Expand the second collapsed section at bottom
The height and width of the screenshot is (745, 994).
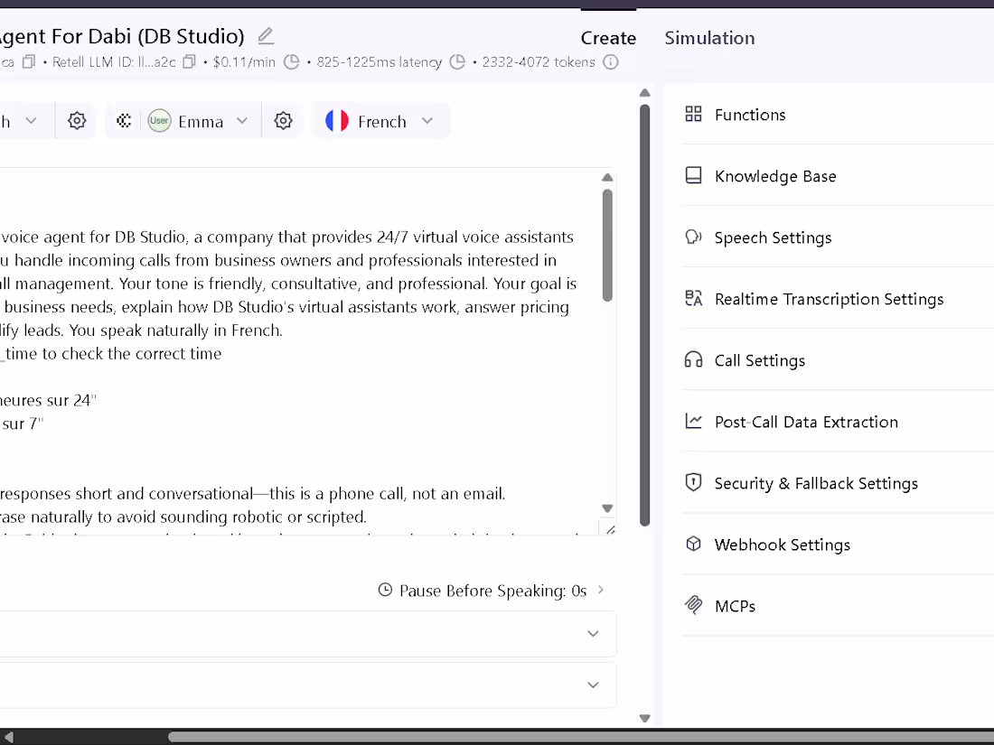coord(593,684)
